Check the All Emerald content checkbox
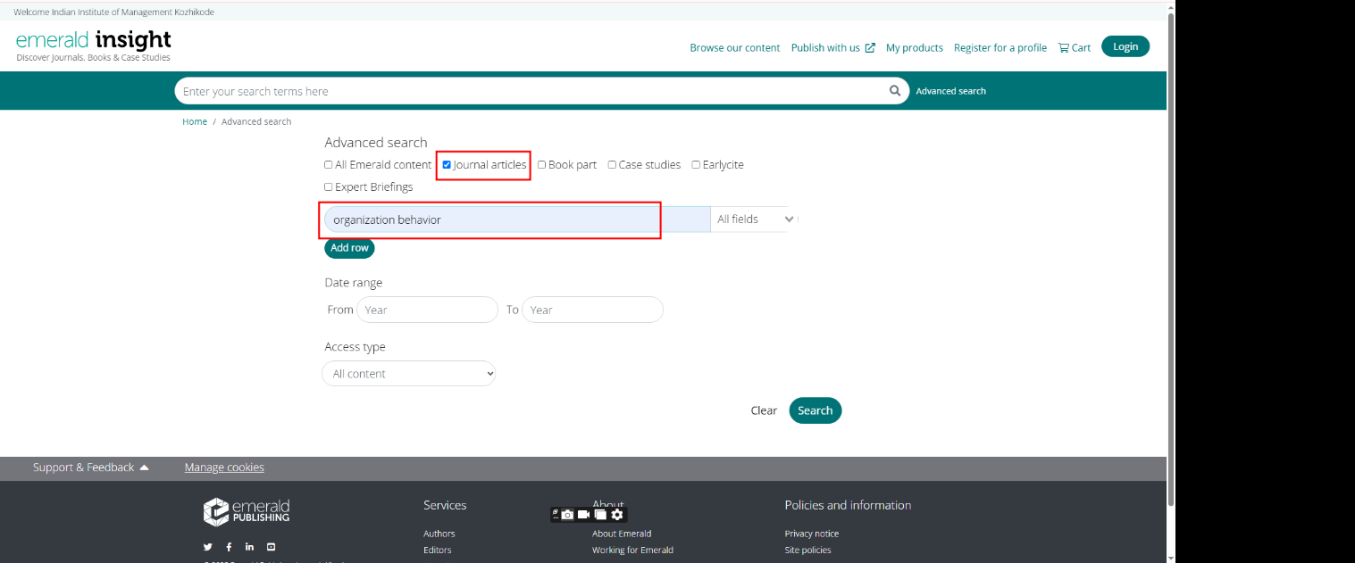 tap(329, 165)
